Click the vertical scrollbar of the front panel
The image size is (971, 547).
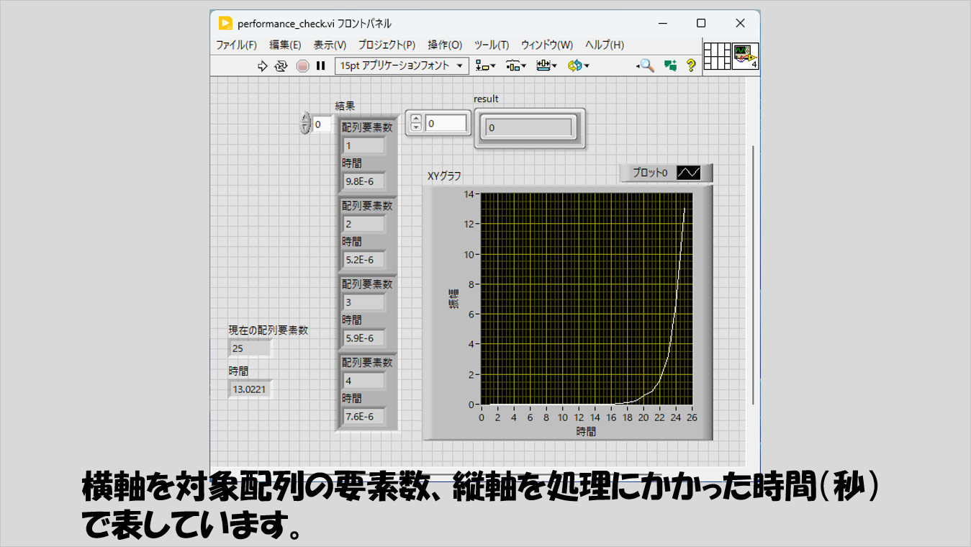pos(754,273)
